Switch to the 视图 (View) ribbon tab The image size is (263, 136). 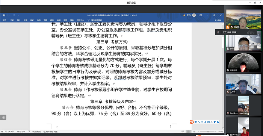pos(65,20)
